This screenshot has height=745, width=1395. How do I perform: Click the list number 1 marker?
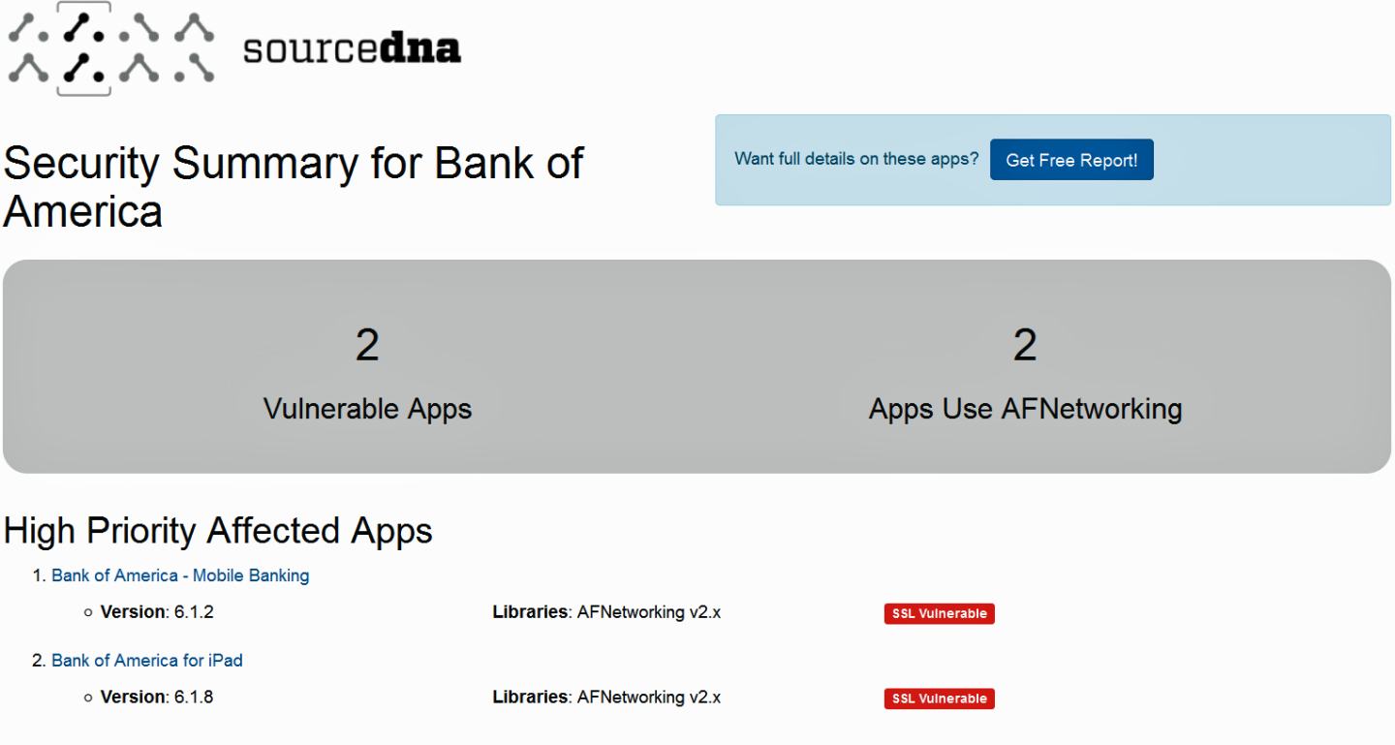coord(39,574)
